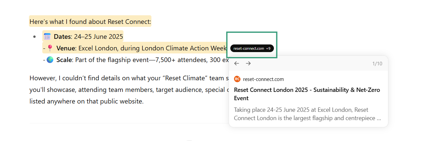
Task: Go to next source with right arrow
Action: pyautogui.click(x=248, y=63)
